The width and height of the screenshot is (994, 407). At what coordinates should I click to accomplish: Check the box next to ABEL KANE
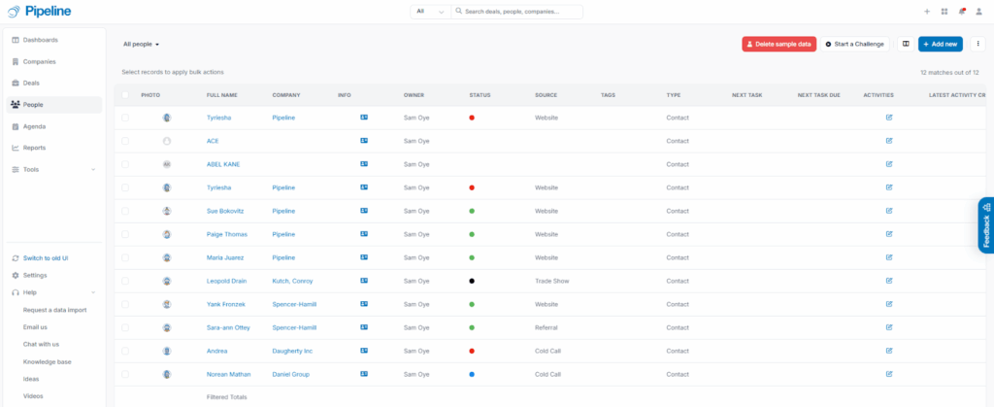coord(125,164)
